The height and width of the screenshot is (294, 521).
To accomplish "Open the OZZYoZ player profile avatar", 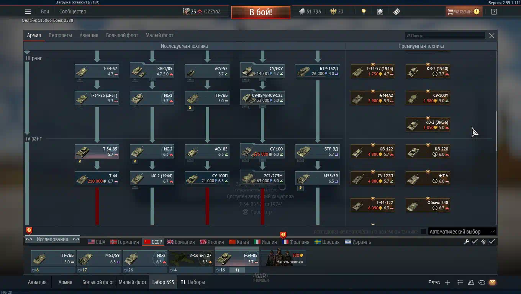I will coord(187,11).
